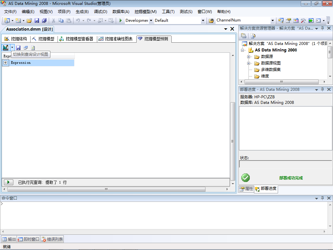This screenshot has width=333, height=250.
Task: Toggle auto-hide pin on 部署进度 panel
Action: (322, 89)
